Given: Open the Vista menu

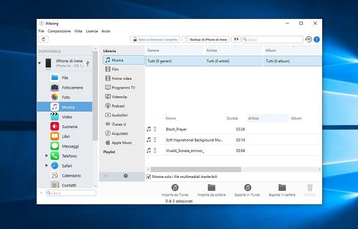Looking at the screenshot, I should [x=78, y=31].
